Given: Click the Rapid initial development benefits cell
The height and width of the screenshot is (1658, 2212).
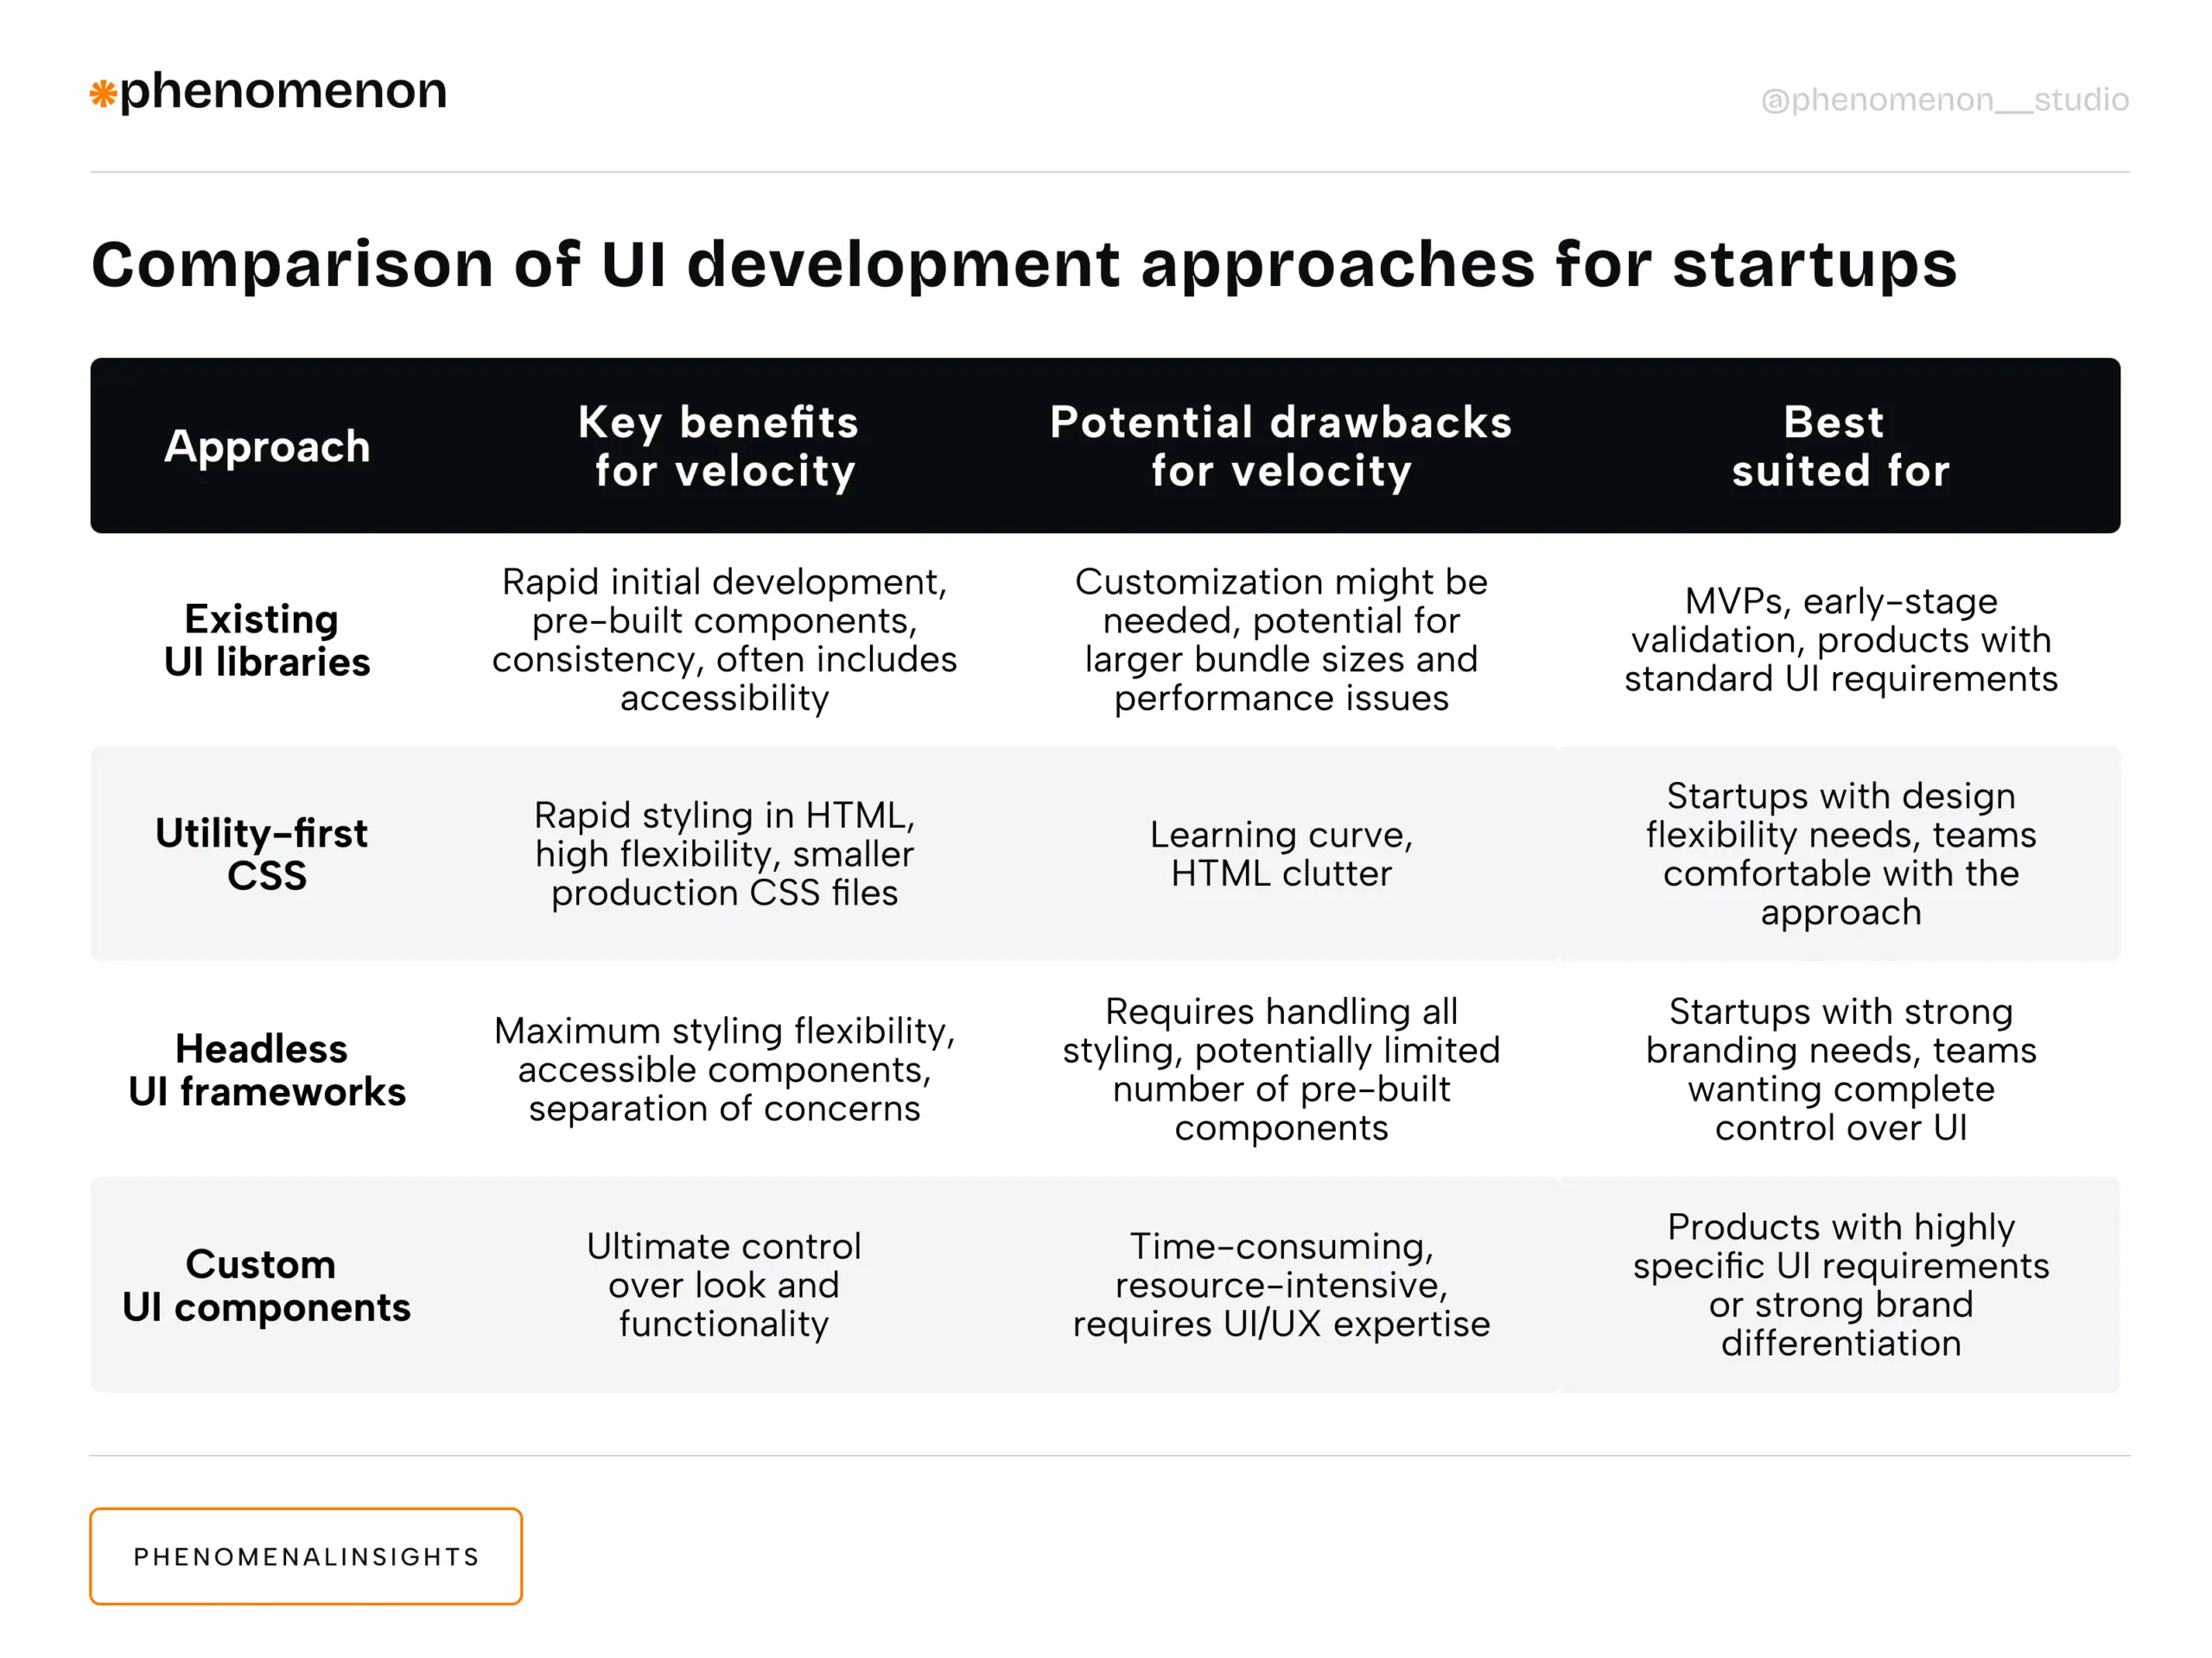Looking at the screenshot, I should coord(724,640).
